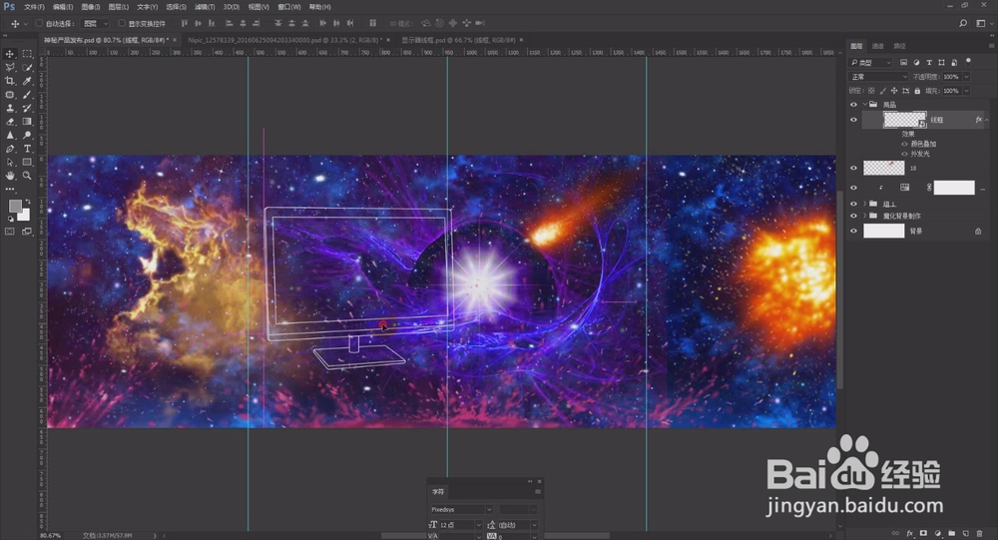Screen dimensions: 998x540
Task: Open the 填充 fill dropdown arrow
Action: [966, 91]
